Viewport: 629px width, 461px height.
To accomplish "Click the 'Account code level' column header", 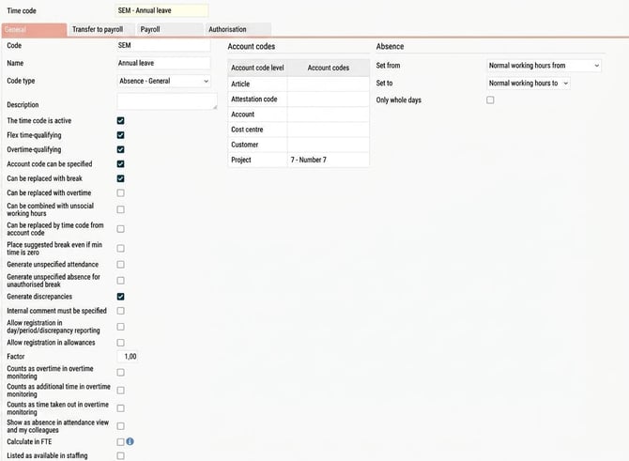I will coord(257,68).
